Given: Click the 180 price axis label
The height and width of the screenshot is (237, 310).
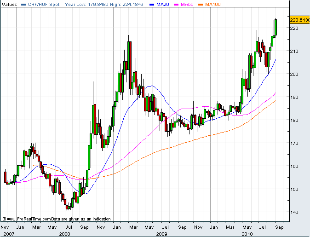Looking at the screenshot, I should (x=294, y=120).
